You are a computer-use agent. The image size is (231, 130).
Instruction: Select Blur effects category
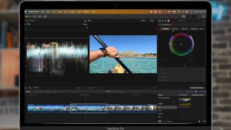(x=160, y=117)
